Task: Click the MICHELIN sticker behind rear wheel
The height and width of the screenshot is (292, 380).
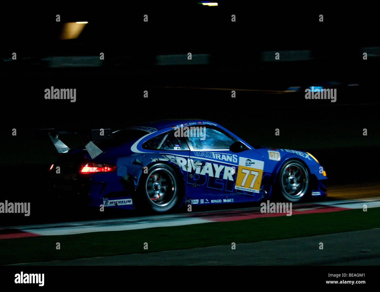Action: (x=118, y=202)
